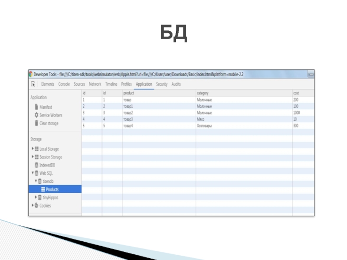
Task: Click the Developer Tools title bar text
Action: click(x=138, y=74)
